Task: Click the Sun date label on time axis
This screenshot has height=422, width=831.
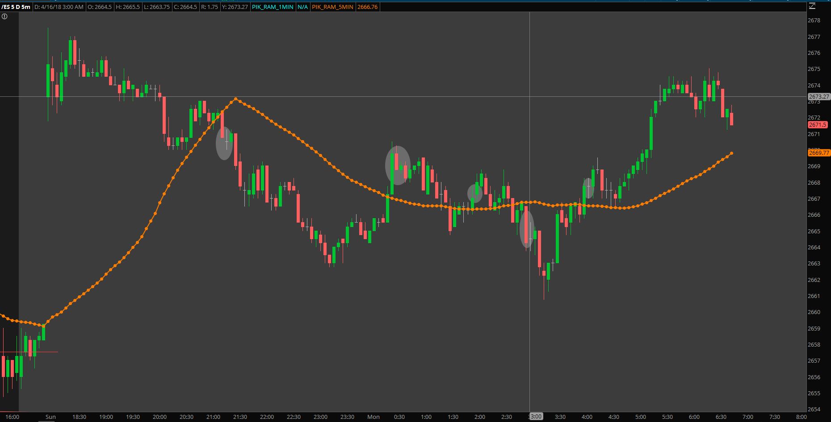Action: pyautogui.click(x=50, y=417)
